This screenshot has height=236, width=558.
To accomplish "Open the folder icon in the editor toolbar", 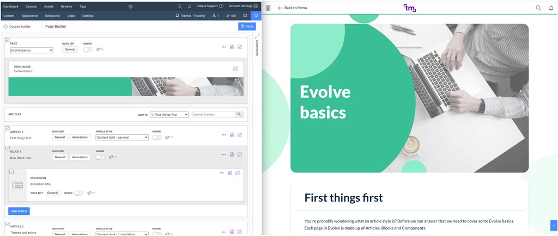I will pos(245,16).
